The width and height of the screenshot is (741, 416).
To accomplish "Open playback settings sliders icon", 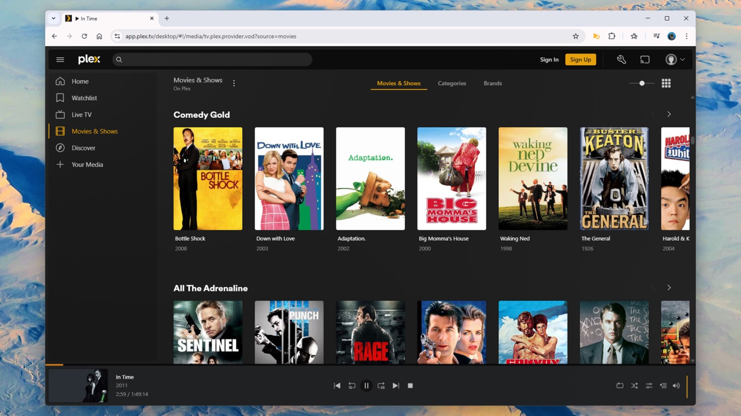I will 649,385.
